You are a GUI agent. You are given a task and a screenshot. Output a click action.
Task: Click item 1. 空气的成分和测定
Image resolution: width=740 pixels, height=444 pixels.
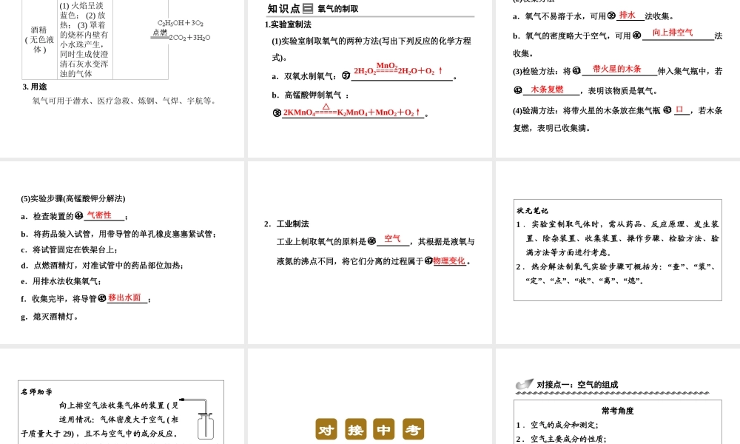pyautogui.click(x=557, y=425)
